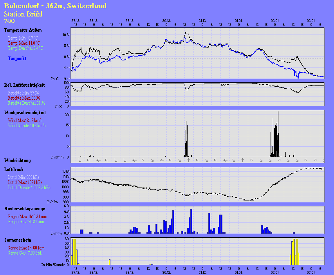
Task: Select the 'Luftd. Min: 989 hPa' value
Action: coord(23,177)
